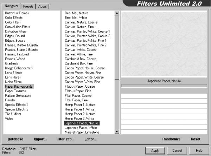
Task: Select the Paper Textures category
Action: (15, 91)
